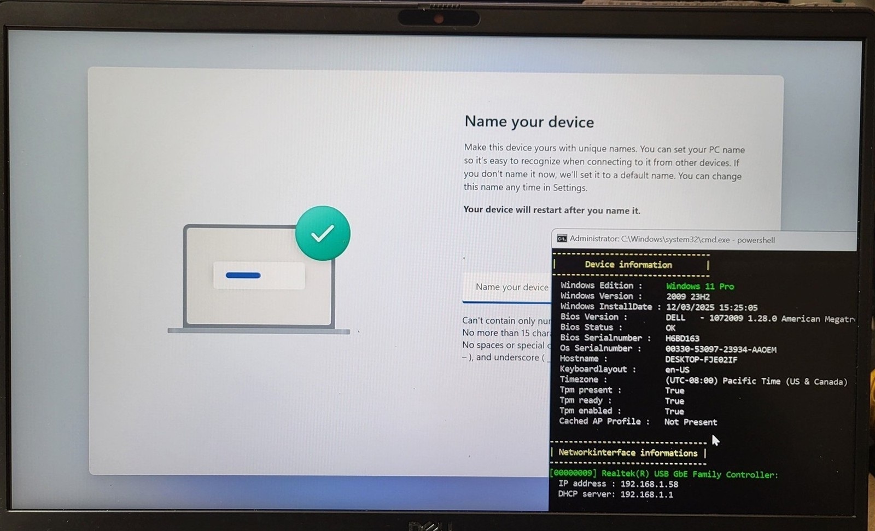
Task: Click the "Networkinterface informations" header
Action: (x=628, y=453)
